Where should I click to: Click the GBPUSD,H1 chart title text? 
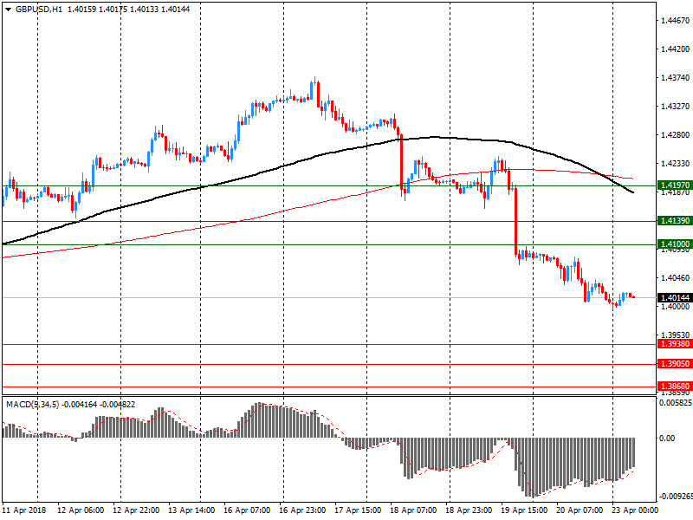coord(39,10)
